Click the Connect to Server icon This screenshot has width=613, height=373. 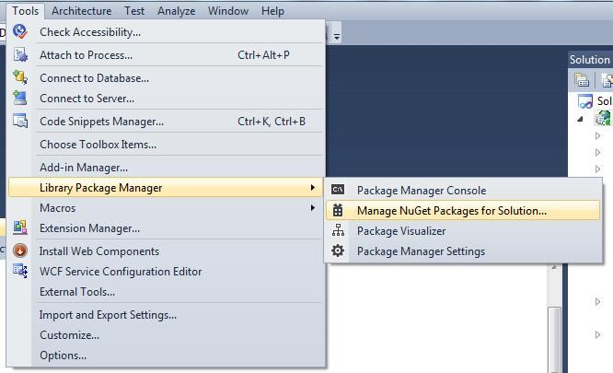click(x=20, y=98)
